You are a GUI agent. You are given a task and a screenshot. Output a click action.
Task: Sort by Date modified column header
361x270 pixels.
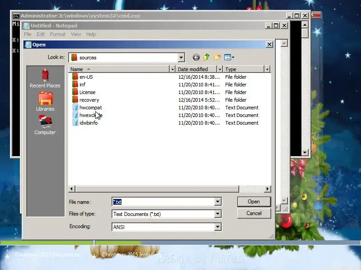[197, 69]
